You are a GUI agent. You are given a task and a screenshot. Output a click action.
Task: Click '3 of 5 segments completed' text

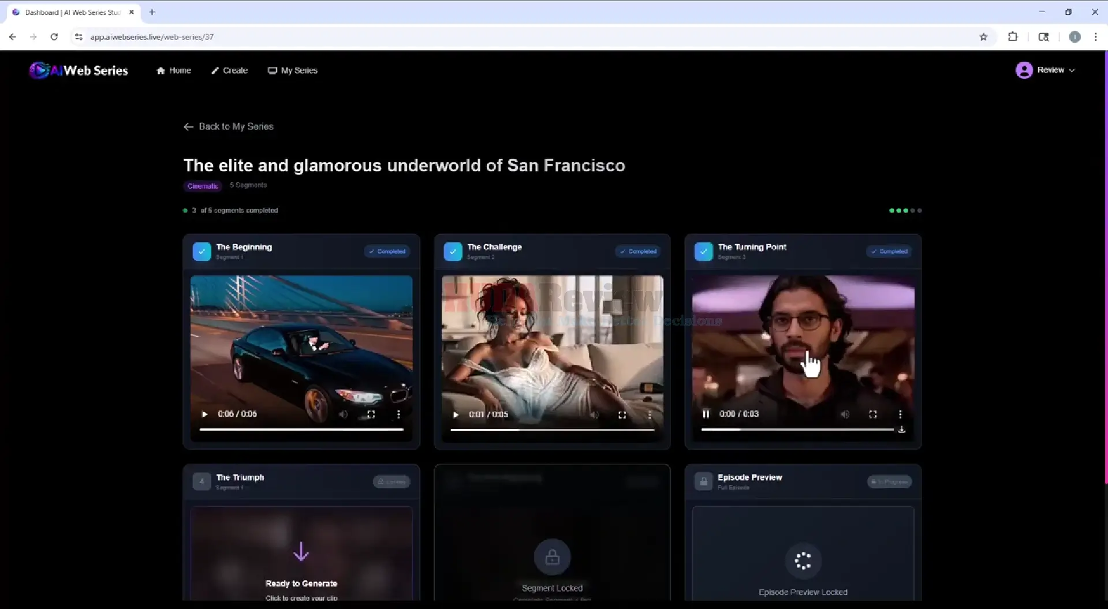click(235, 211)
